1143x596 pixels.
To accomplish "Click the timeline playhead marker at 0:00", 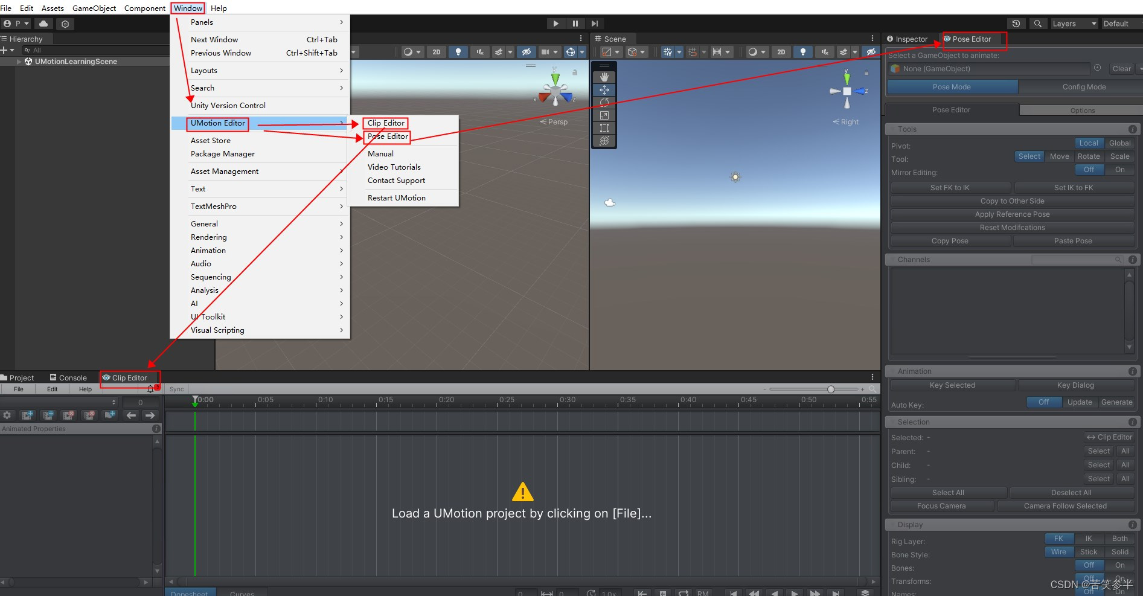I will click(195, 400).
